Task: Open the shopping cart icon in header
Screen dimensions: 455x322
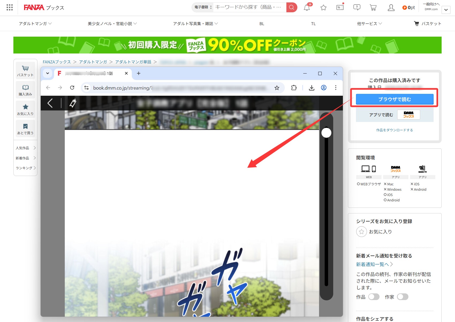Action: [373, 7]
